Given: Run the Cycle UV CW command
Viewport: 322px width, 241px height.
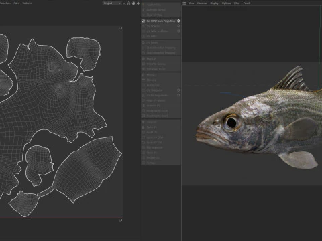Looking at the screenshot, I should point(161,143).
